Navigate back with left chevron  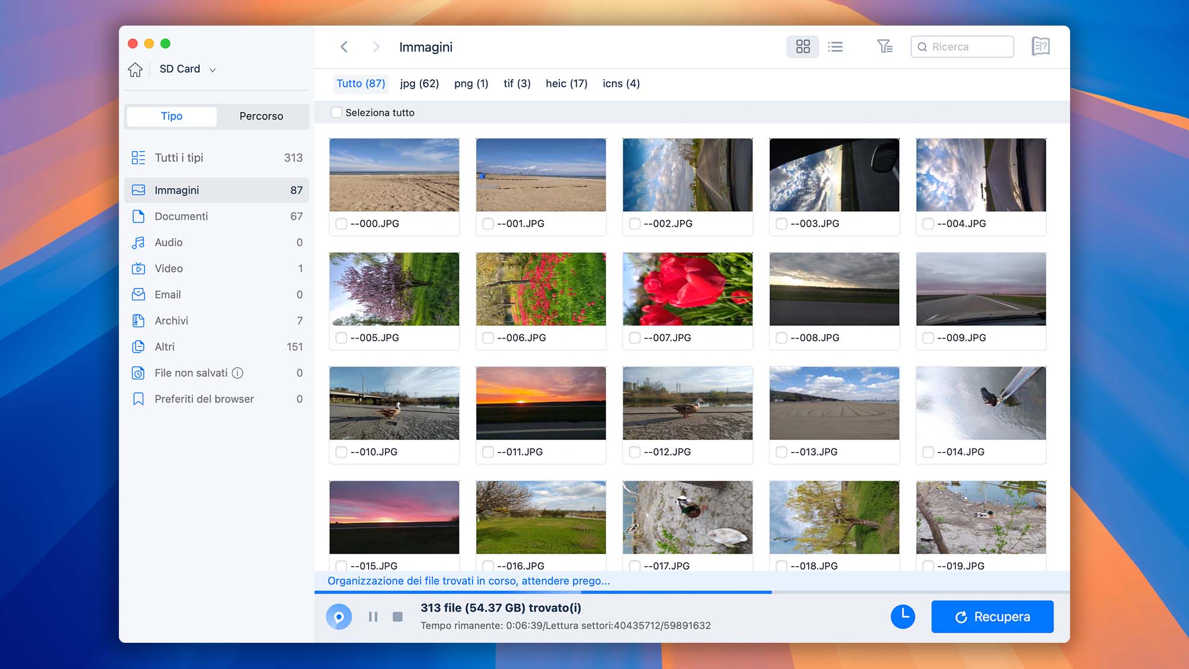coord(344,47)
